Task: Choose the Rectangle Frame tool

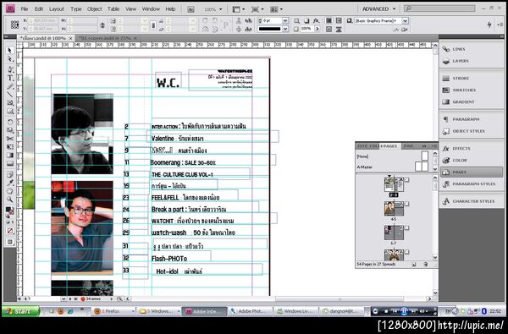Action: click(x=9, y=103)
